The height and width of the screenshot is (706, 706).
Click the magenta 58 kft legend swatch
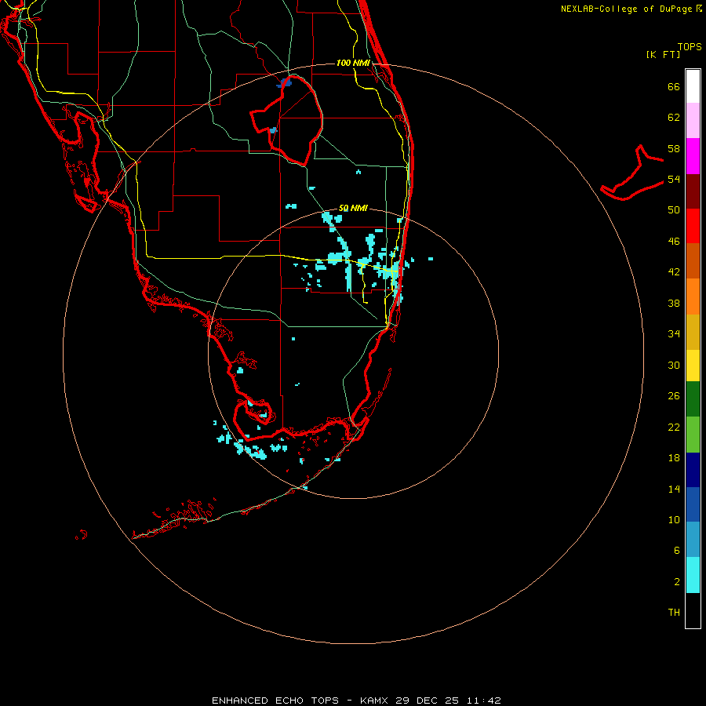693,156
